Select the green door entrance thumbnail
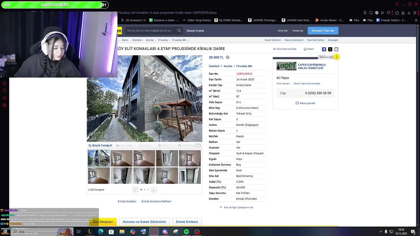This screenshot has width=420, height=236. tap(190, 176)
